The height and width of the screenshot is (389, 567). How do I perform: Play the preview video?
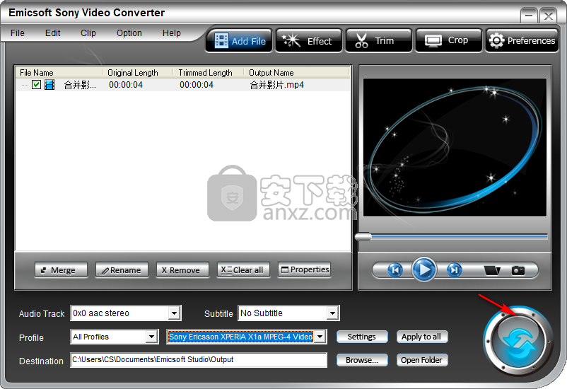[423, 269]
